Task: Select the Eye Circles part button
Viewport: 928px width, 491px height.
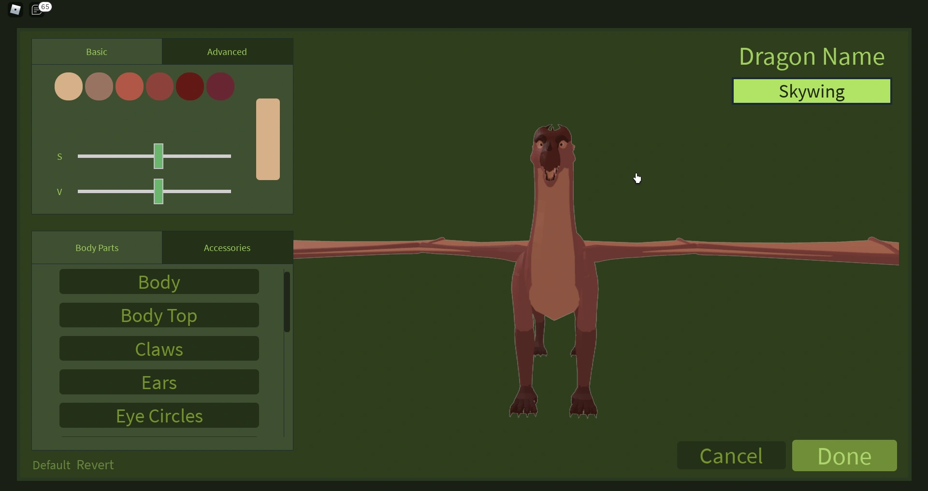Action: (159, 415)
